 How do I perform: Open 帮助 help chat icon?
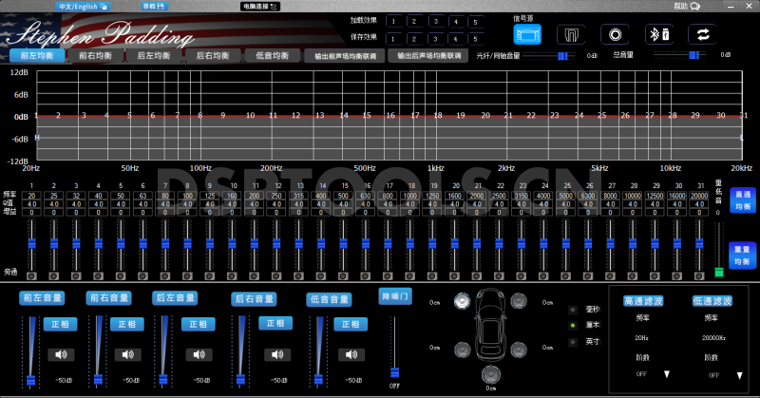(694, 6)
